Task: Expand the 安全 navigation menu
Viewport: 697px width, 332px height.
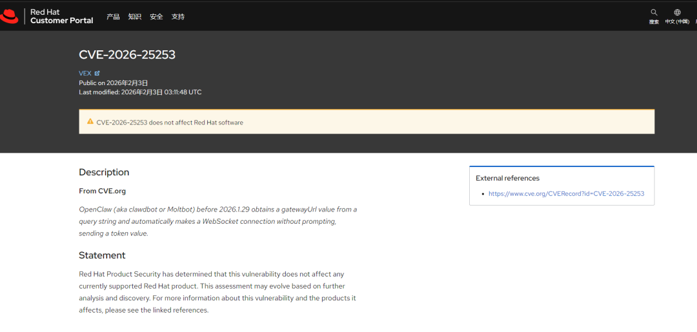Action: [x=156, y=16]
